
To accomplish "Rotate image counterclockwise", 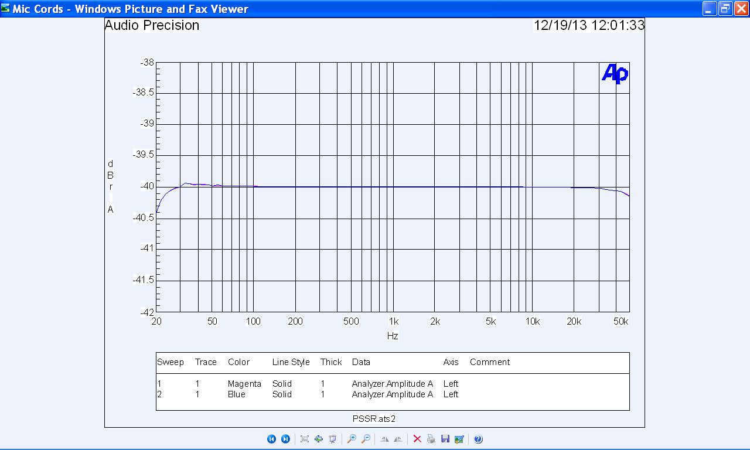I will pyautogui.click(x=398, y=439).
